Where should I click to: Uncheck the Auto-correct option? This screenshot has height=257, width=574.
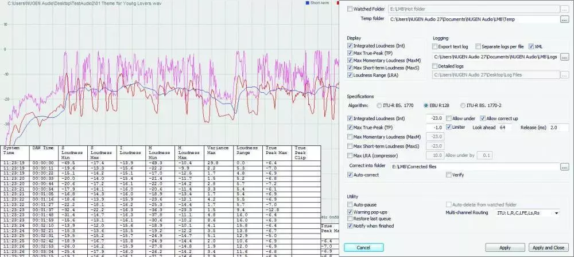350,175
